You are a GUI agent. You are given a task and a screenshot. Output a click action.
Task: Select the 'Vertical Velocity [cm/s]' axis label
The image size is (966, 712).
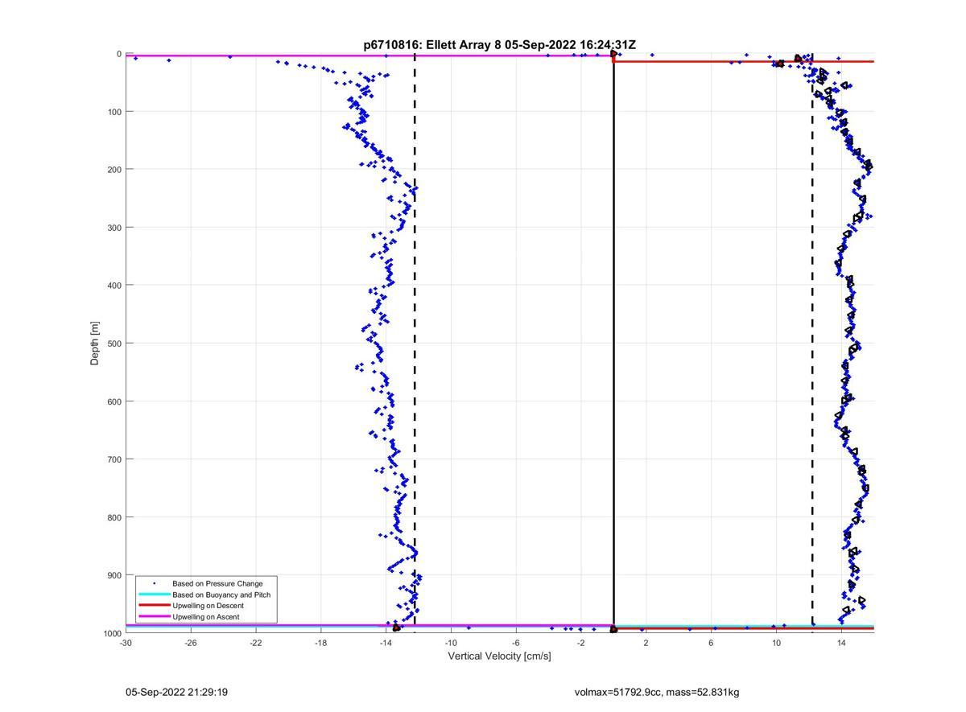(x=500, y=656)
